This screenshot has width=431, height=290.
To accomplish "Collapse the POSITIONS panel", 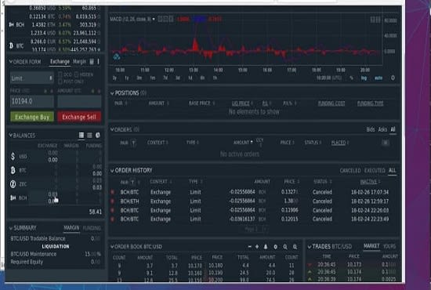I will pyautogui.click(x=112, y=93).
